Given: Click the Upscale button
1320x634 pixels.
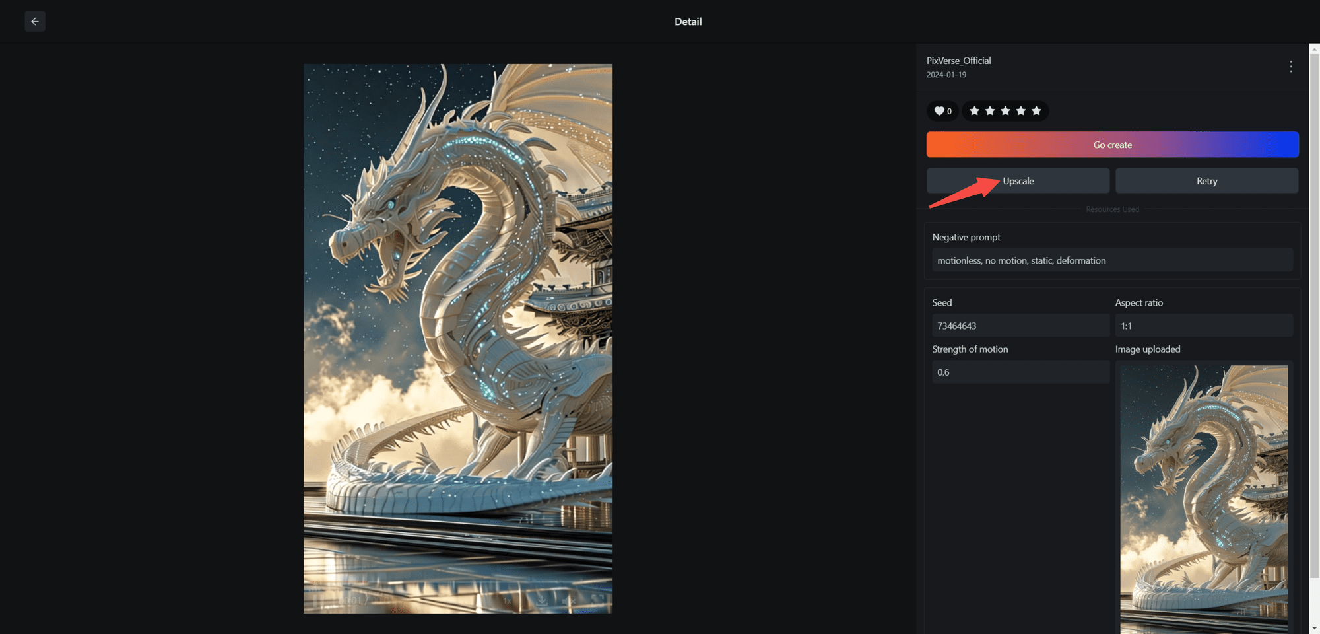Looking at the screenshot, I should pyautogui.click(x=1018, y=181).
